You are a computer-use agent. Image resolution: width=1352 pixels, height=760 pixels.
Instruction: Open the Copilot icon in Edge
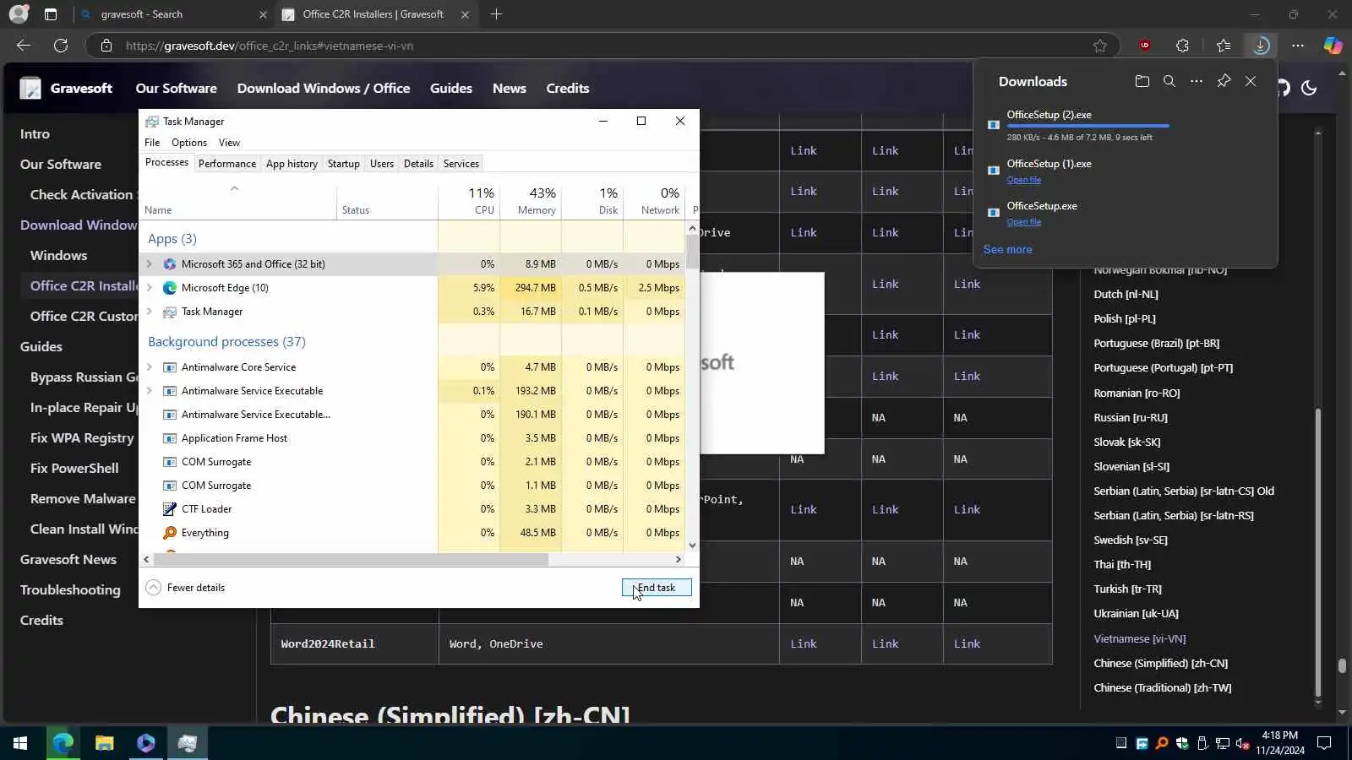pyautogui.click(x=1333, y=46)
